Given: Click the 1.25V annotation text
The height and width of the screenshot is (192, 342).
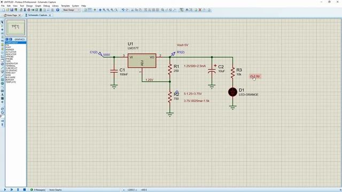Looking at the screenshot, I should click(150, 80).
